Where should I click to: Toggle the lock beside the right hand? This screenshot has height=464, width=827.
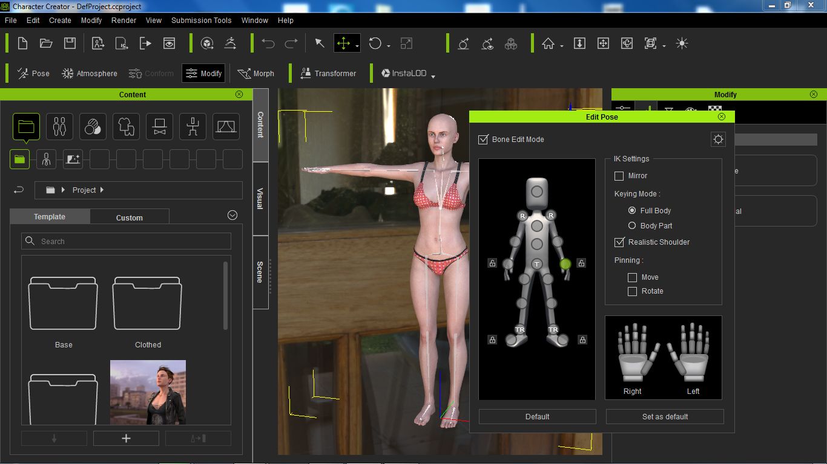click(x=492, y=263)
